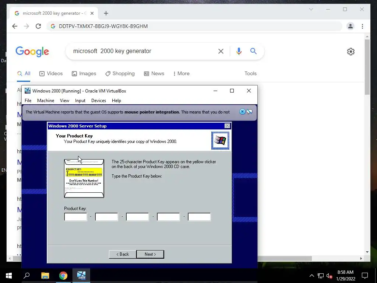Open Google settings gear
377x283 pixels.
click(x=350, y=52)
